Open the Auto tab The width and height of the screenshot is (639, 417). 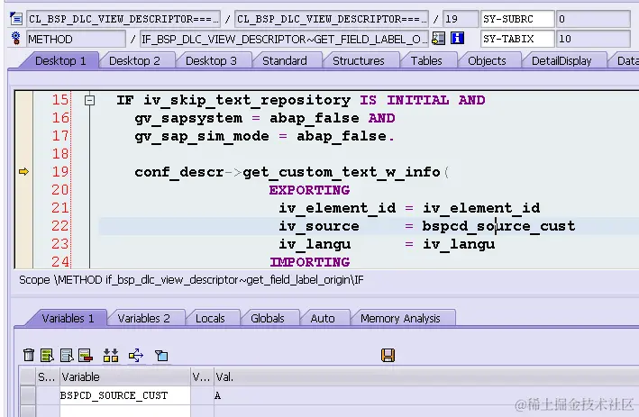coord(323,319)
